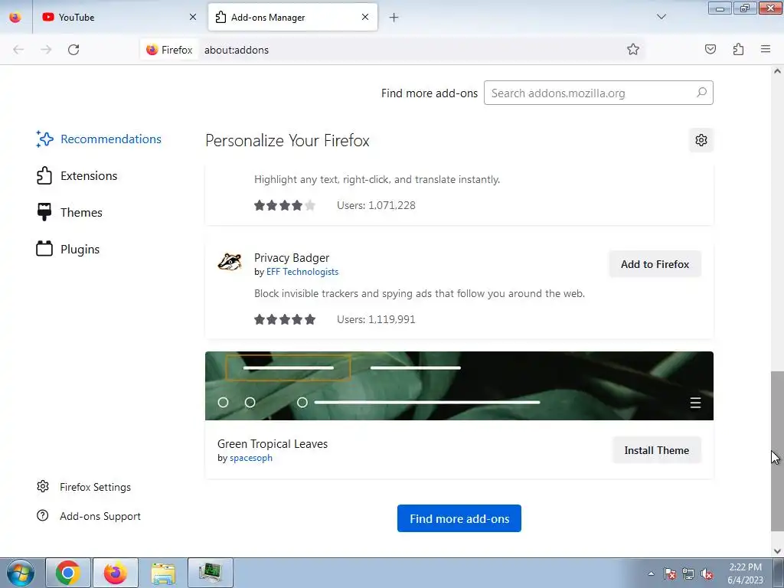Click the Privacy Badger title text
Viewport: 784px width, 588px height.
coord(292,258)
